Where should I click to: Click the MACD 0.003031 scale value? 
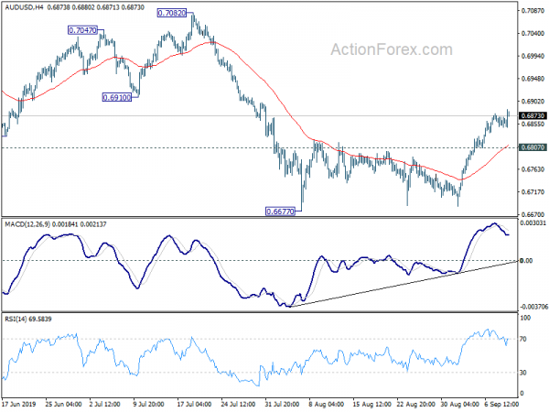point(533,223)
